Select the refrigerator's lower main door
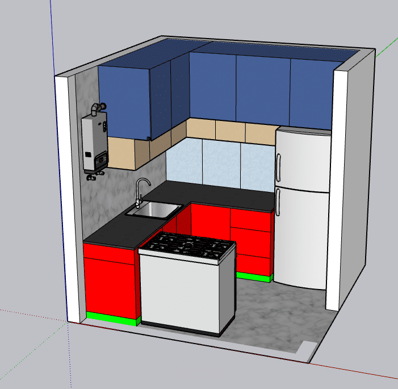 pyautogui.click(x=301, y=237)
